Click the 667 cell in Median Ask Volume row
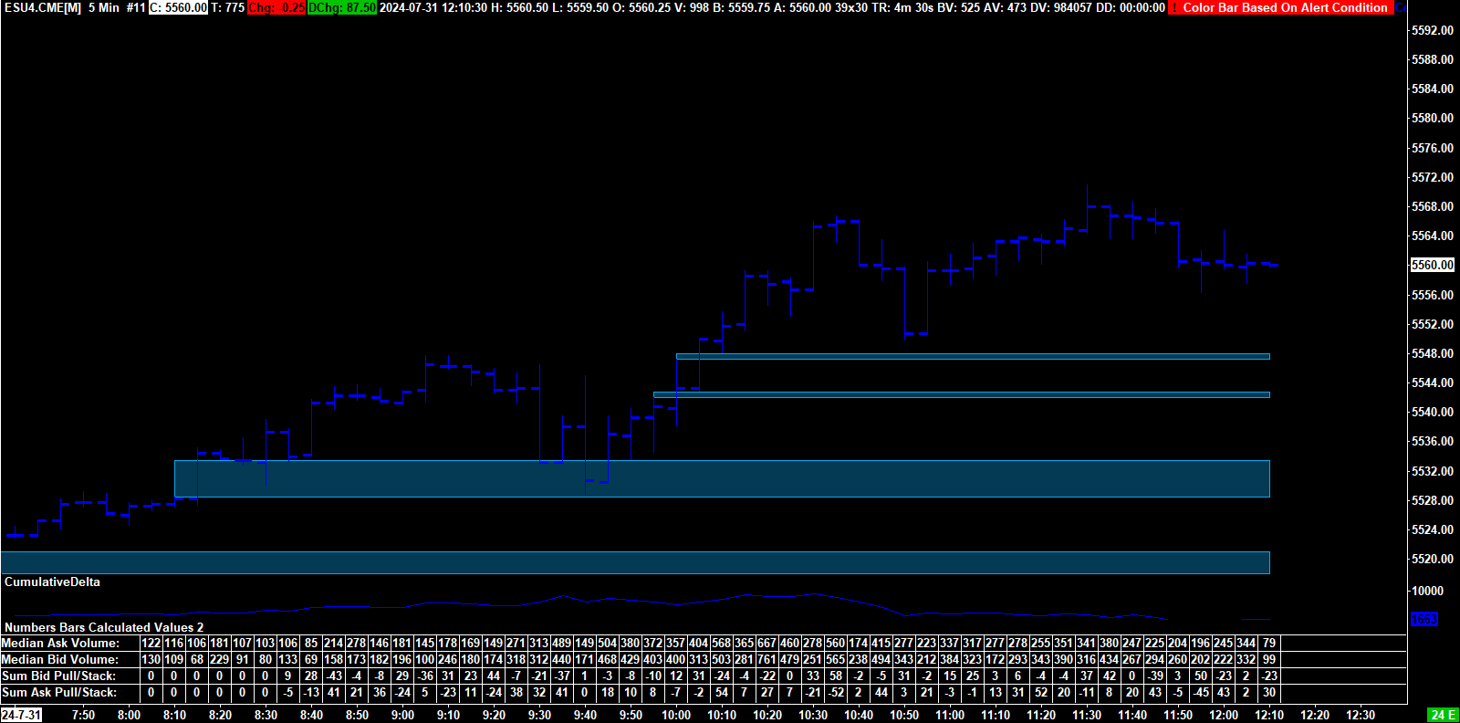This screenshot has width=1460, height=723. 766,643
